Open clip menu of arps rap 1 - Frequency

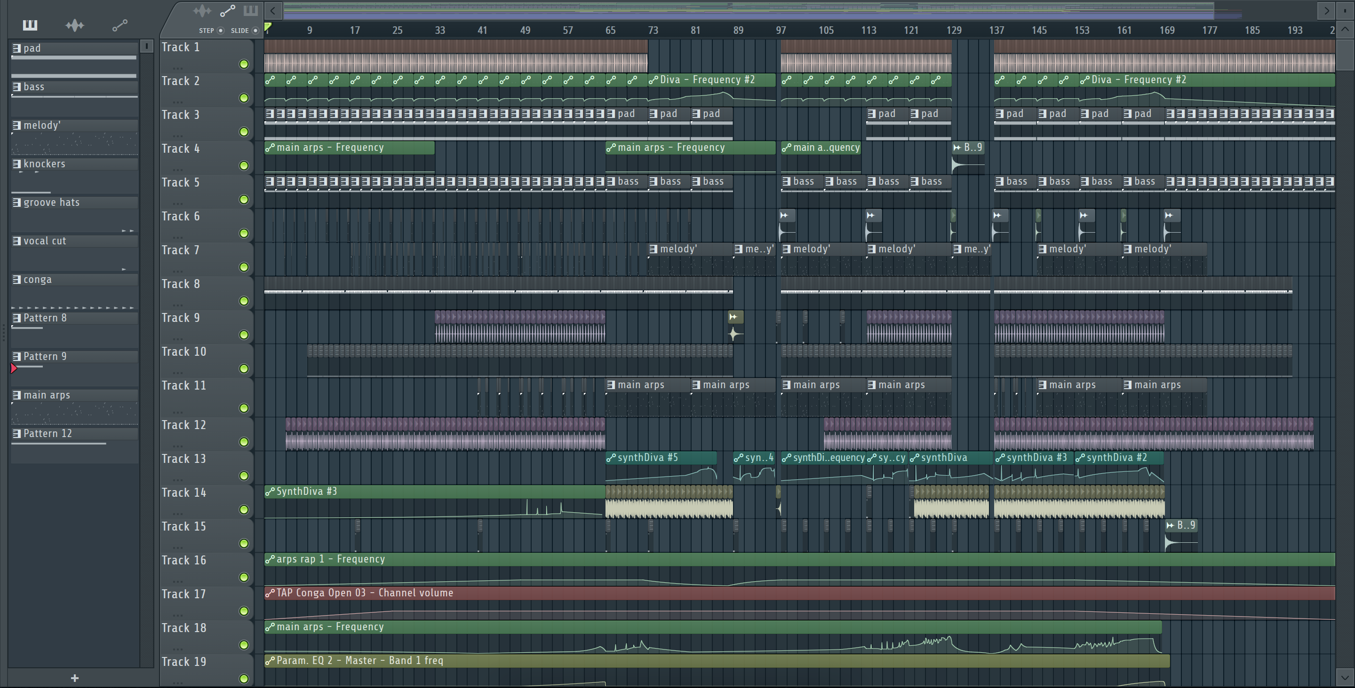coord(270,559)
